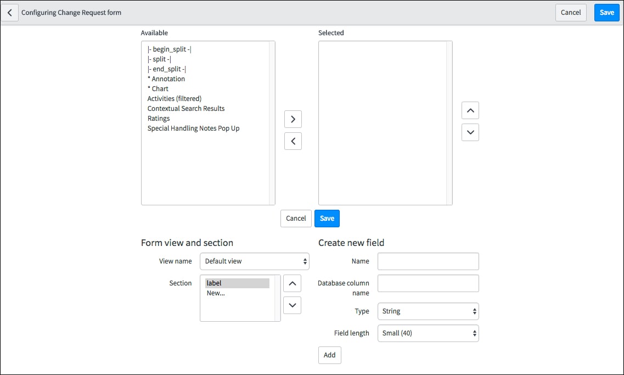Click the up arrow beside Selected list

(470, 110)
